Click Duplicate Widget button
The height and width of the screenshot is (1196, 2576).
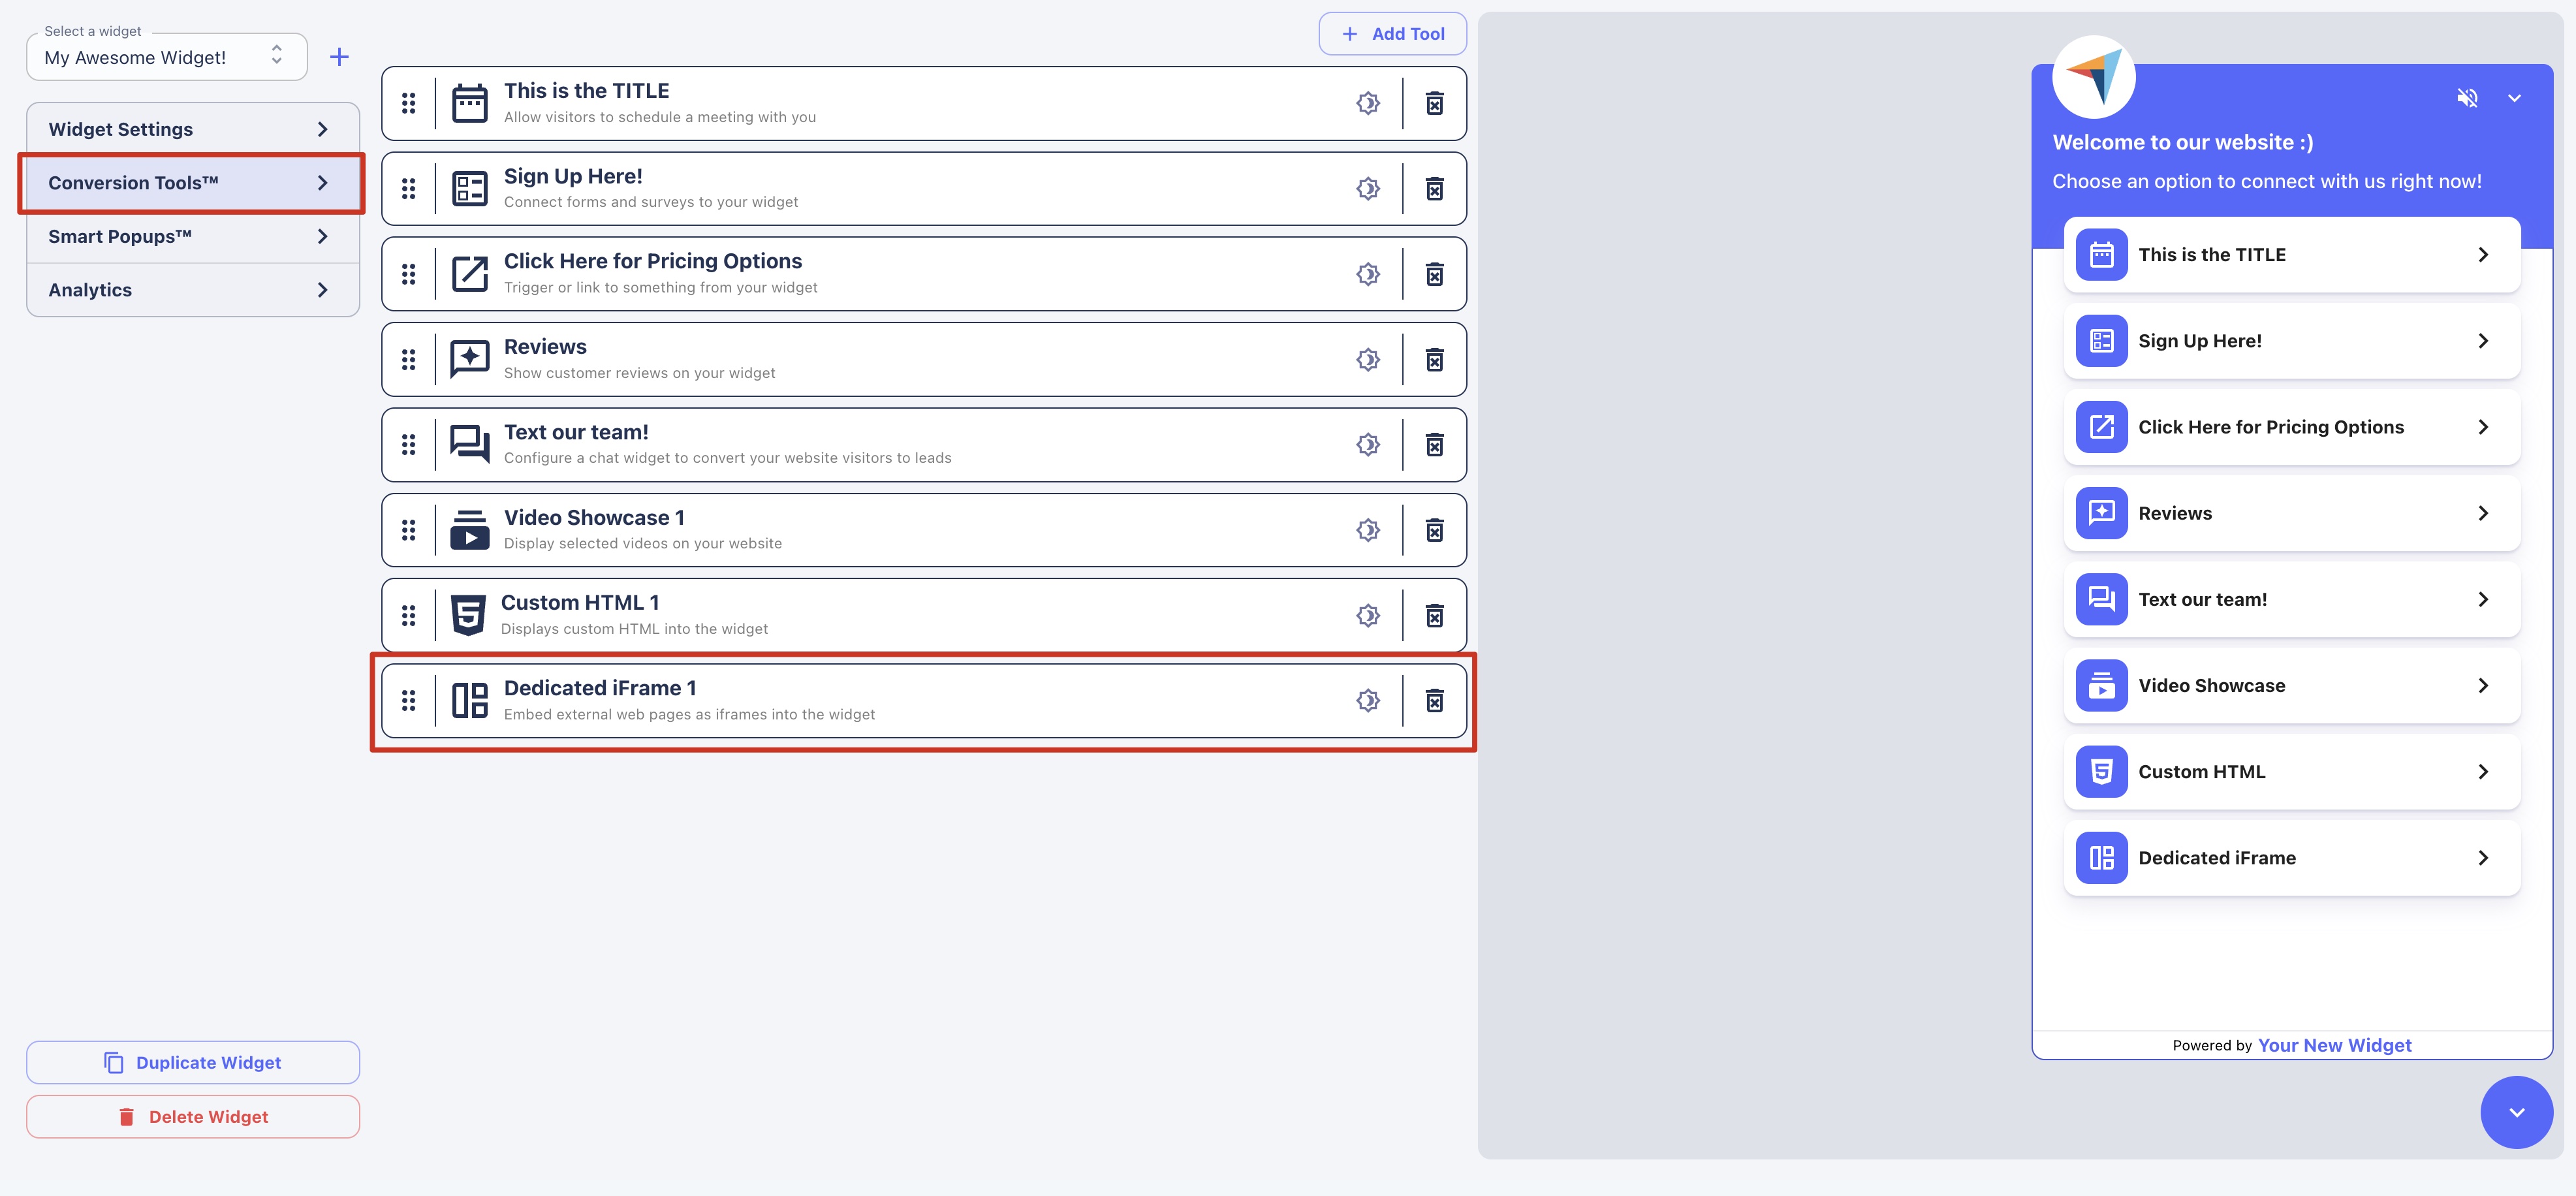click(x=192, y=1062)
